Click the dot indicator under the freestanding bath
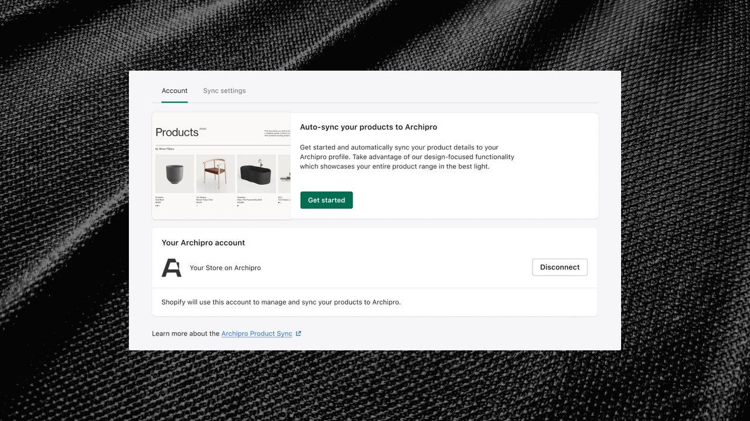 click(x=238, y=205)
